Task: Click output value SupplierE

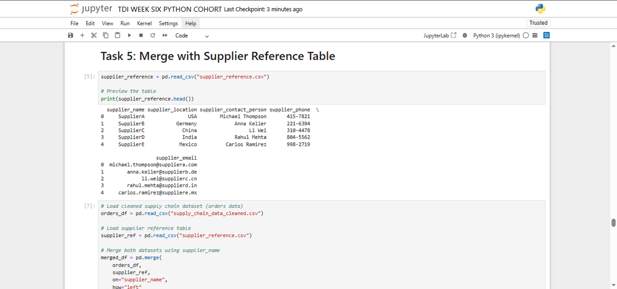Action: pos(131,145)
